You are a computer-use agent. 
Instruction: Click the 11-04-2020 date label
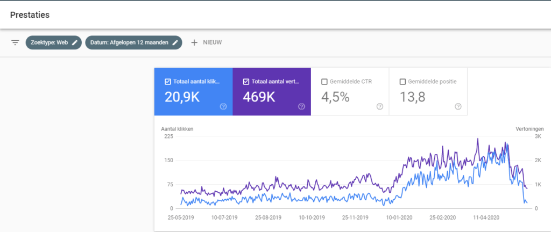(486, 218)
